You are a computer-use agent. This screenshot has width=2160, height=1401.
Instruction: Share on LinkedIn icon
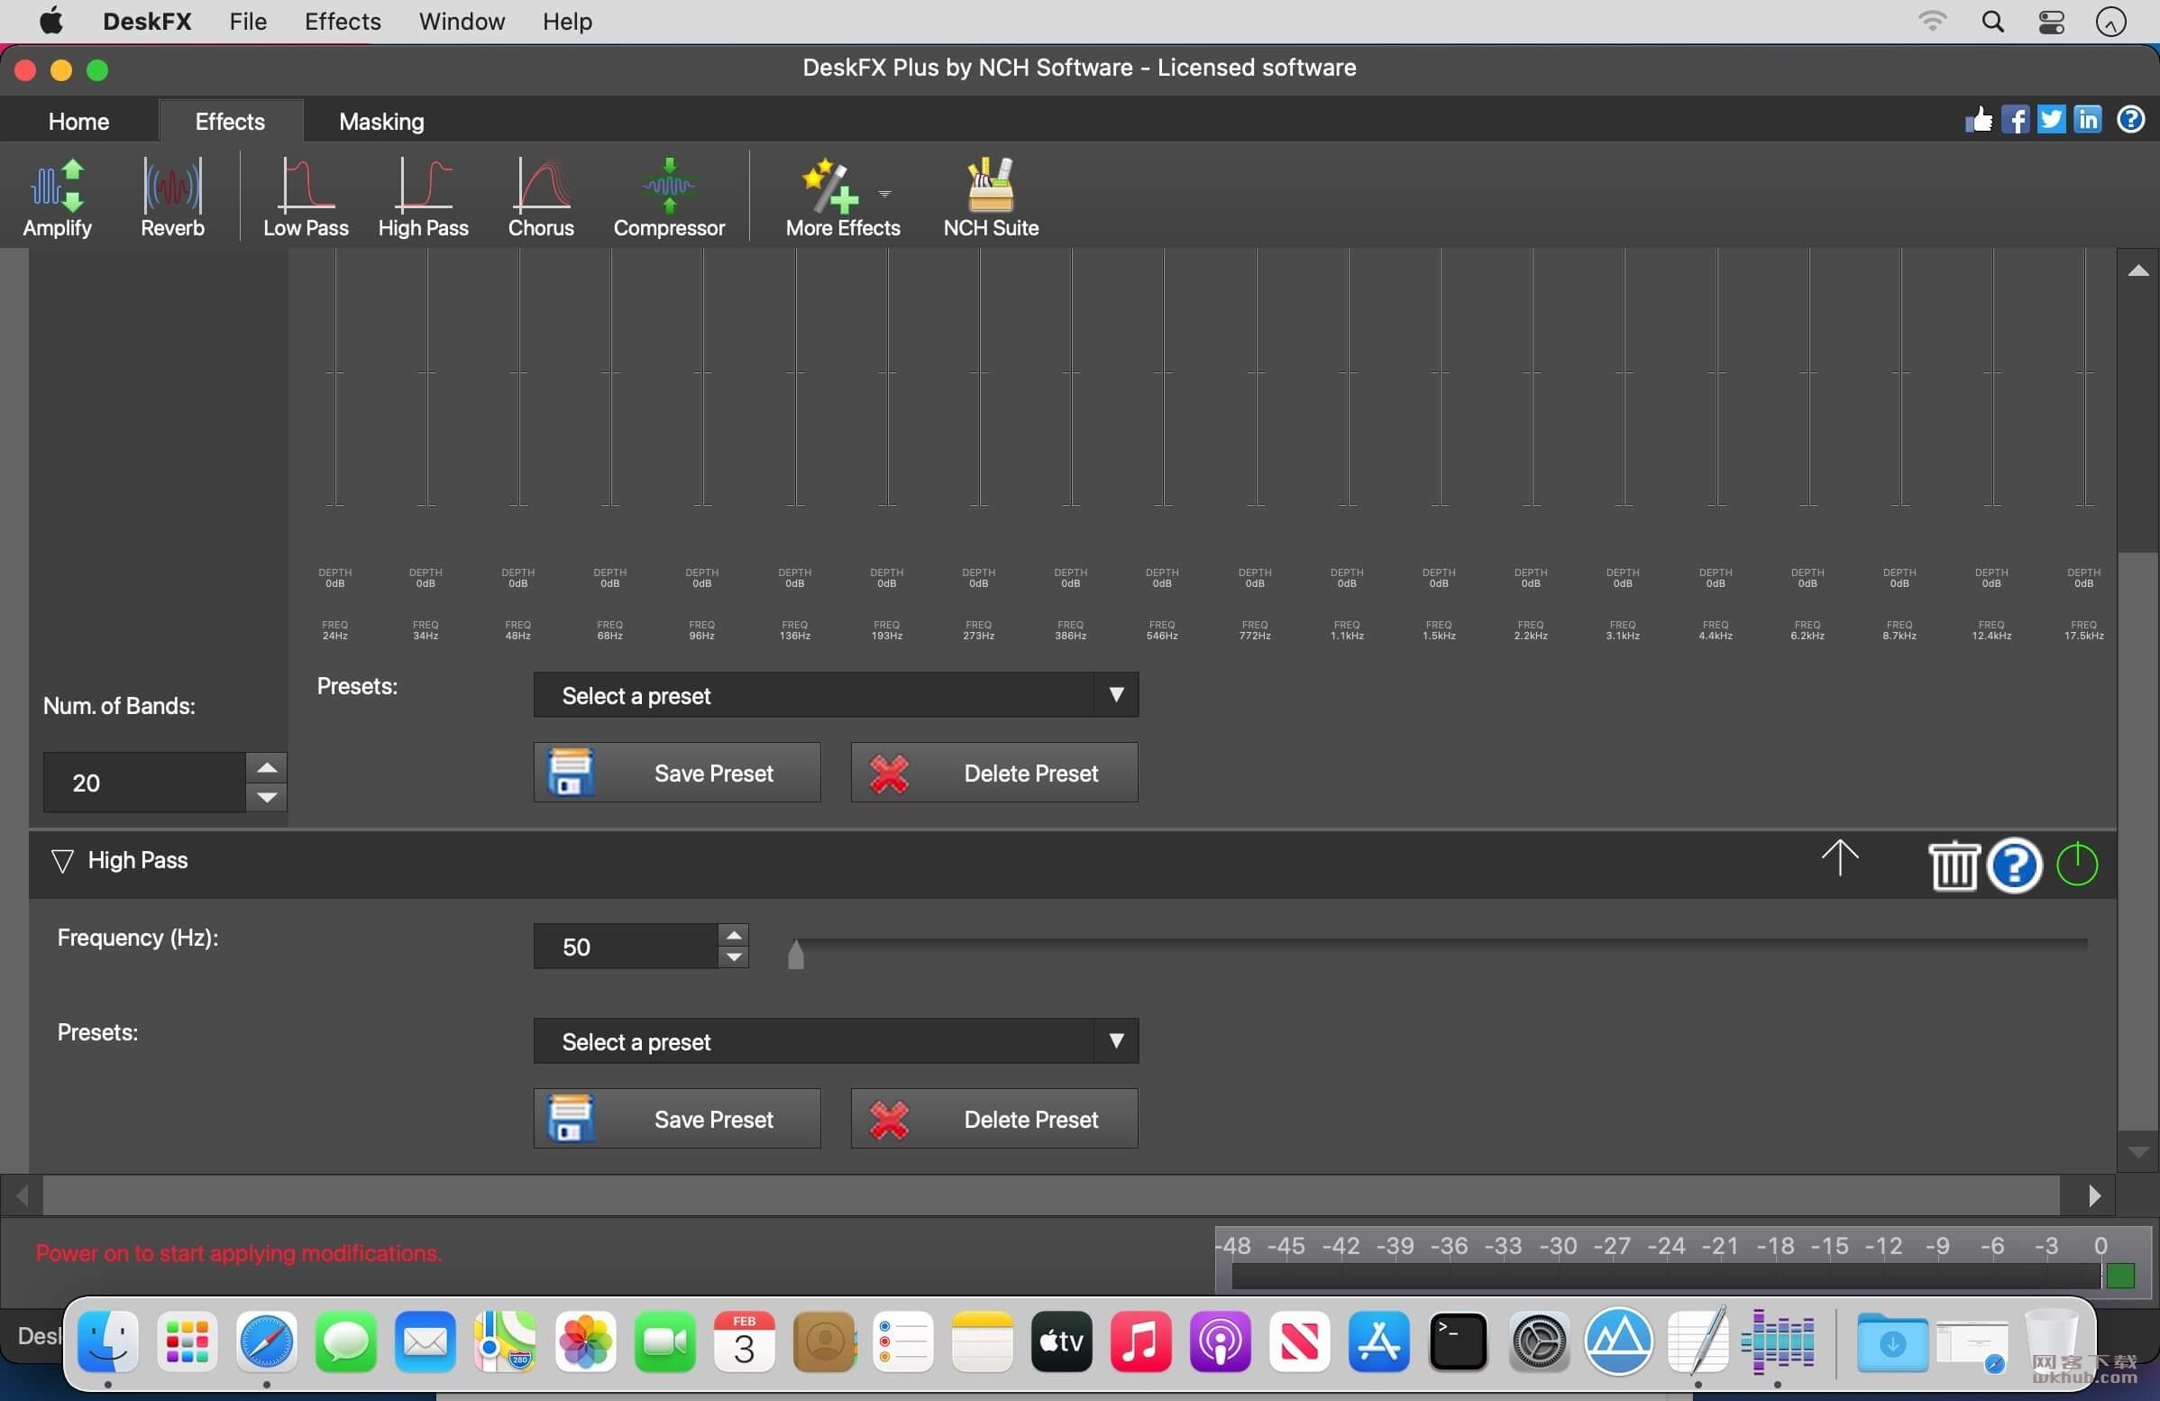tap(2087, 119)
